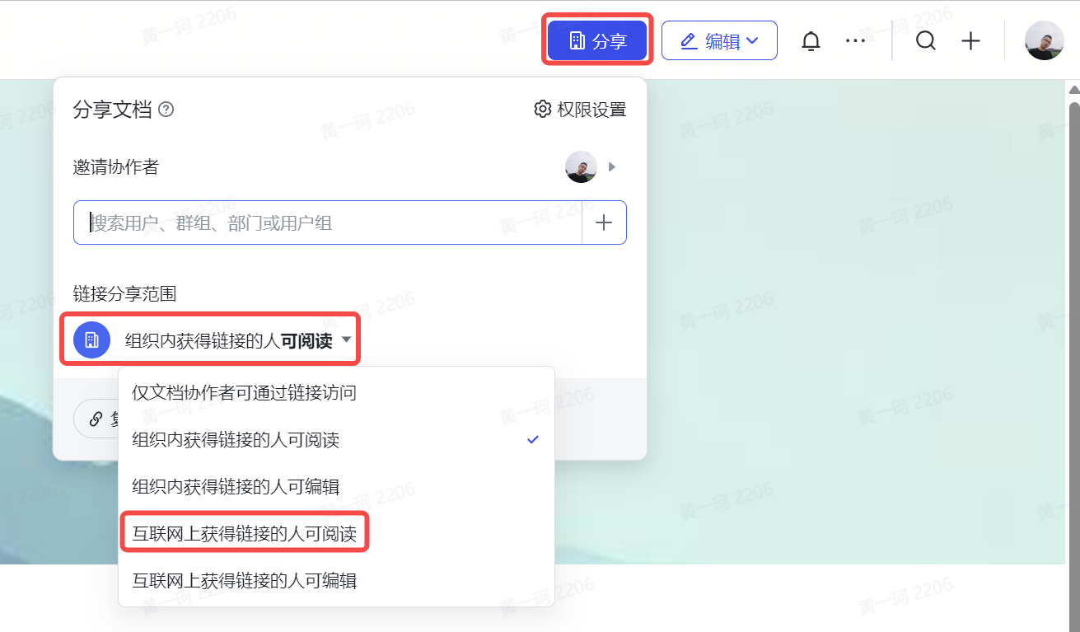This screenshot has height=632, width=1080.
Task: Select 组织内获得链接的人可阅读 option
Action: tap(236, 440)
